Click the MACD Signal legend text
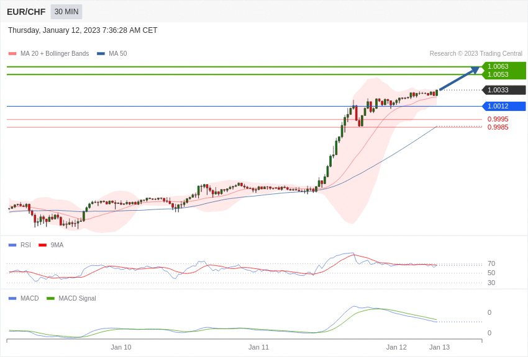The height and width of the screenshot is (357, 528). [x=77, y=298]
